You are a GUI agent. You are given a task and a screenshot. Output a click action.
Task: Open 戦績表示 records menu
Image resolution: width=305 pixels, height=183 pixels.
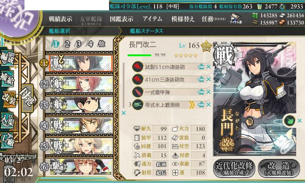[60, 19]
